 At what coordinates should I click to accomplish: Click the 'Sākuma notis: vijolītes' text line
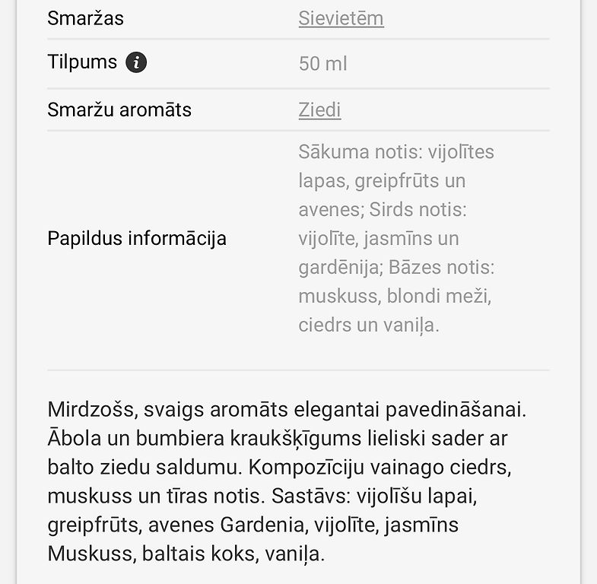click(x=396, y=152)
